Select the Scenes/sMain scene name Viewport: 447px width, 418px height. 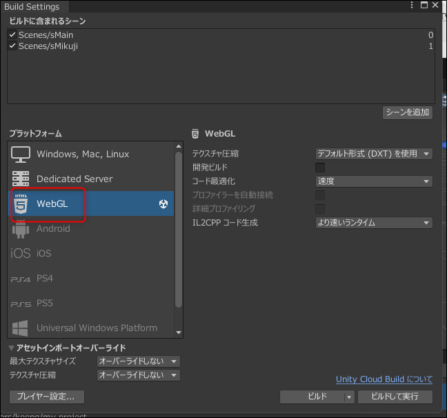click(46, 34)
